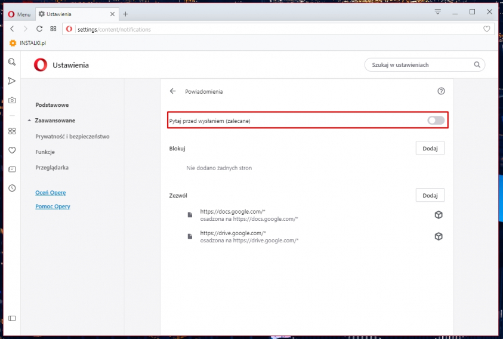Open the Opera Menu dropdown

tap(18, 14)
